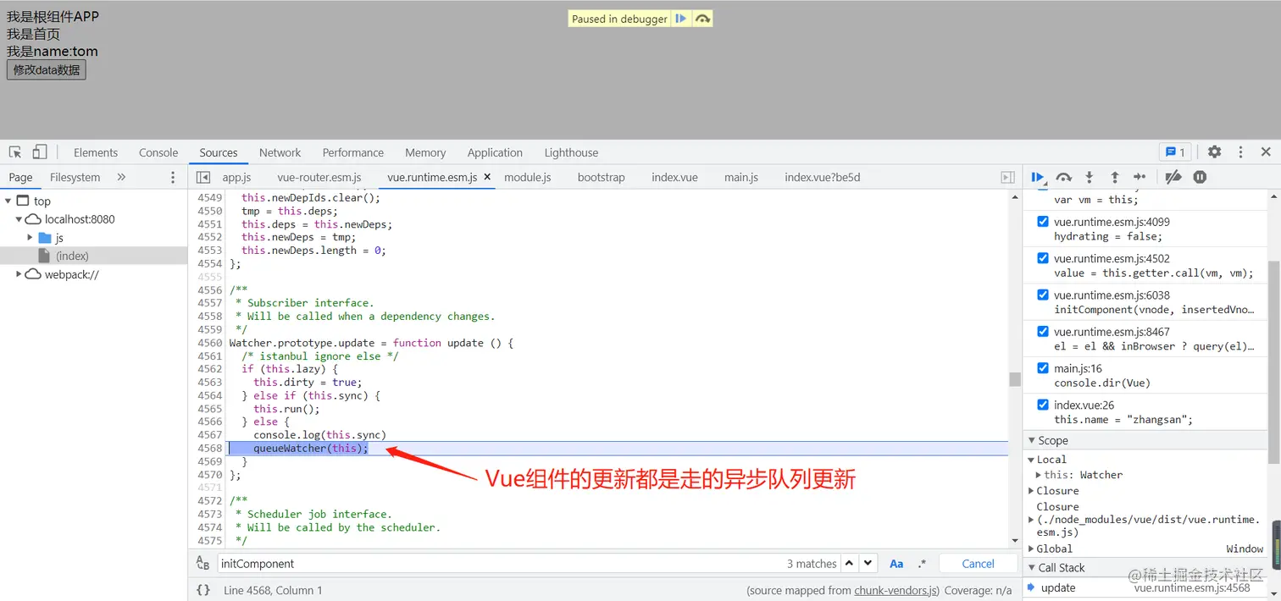This screenshot has width=1281, height=601.
Task: Expand the first Closure scope
Action: (x=1031, y=491)
